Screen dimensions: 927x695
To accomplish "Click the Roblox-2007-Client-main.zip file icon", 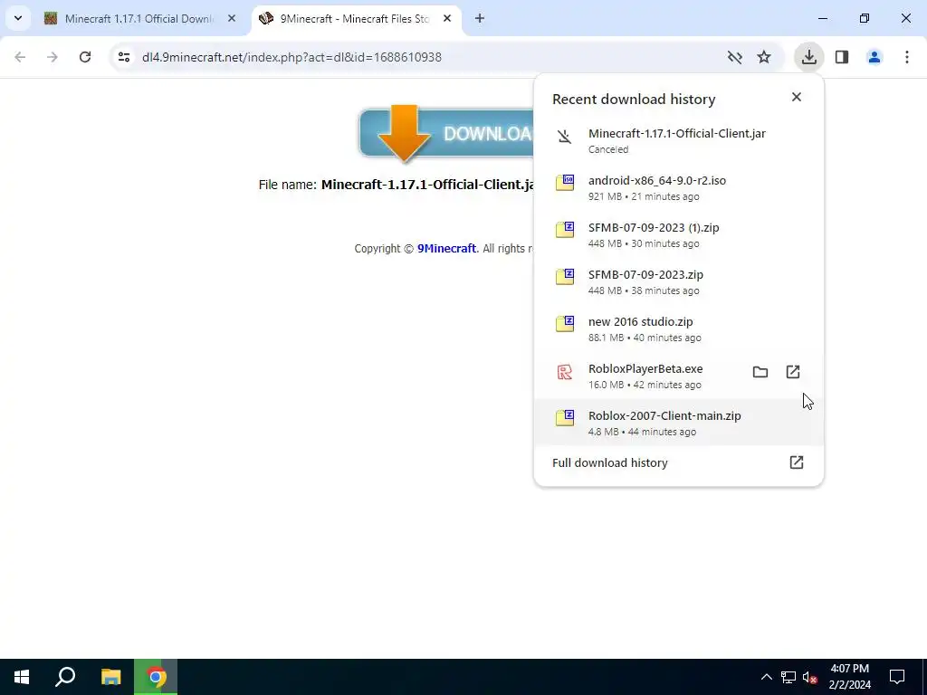I will point(565,418).
